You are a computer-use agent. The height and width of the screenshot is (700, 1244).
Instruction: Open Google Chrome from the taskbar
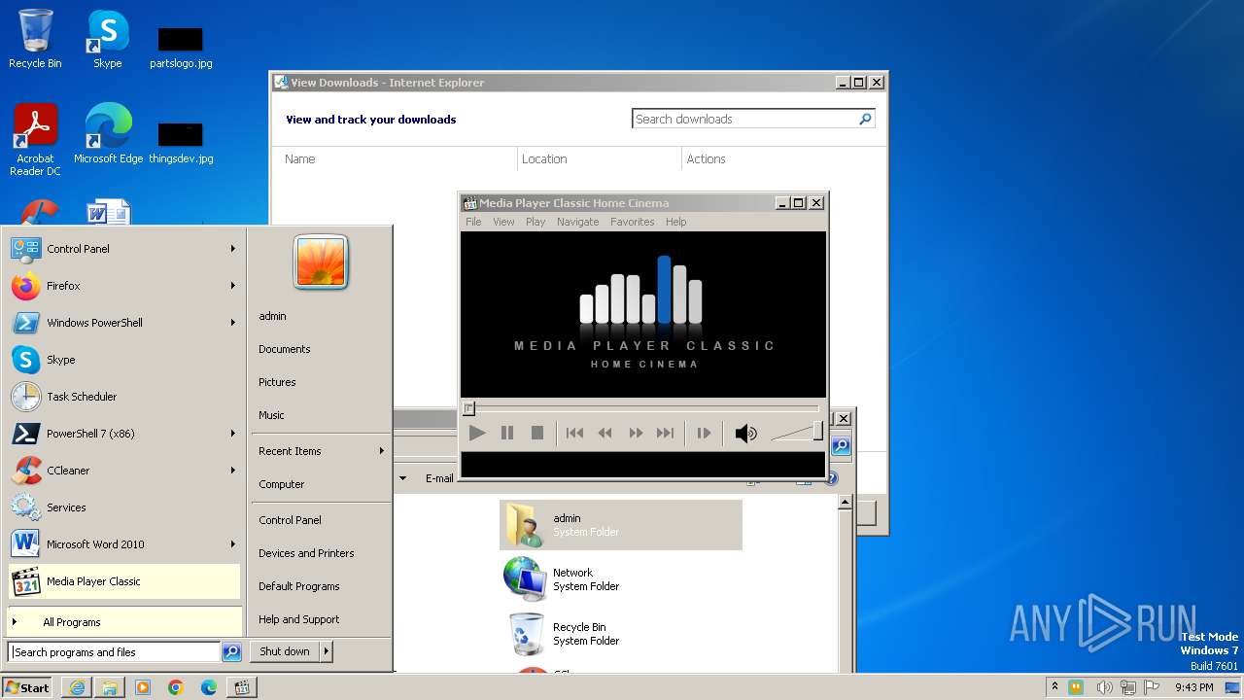tap(176, 687)
